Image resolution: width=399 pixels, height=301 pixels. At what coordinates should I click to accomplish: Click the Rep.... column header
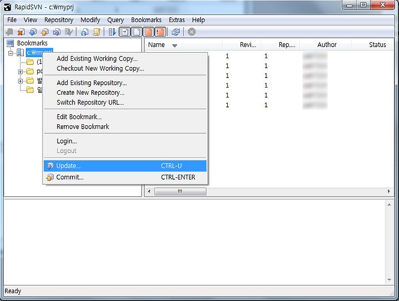[280, 45]
